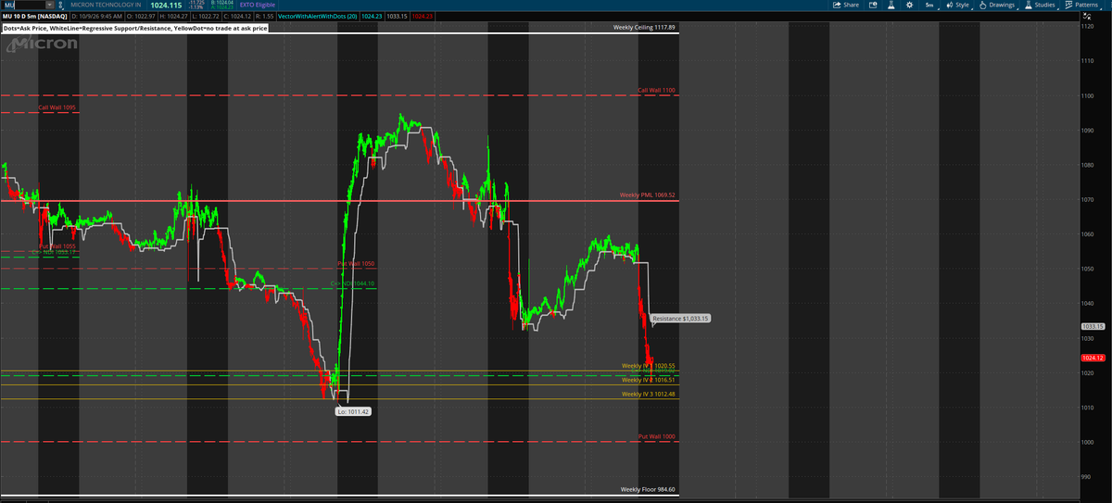Click the Weekly Floor 984.60 label
The width and height of the screenshot is (1112, 503).
pyautogui.click(x=649, y=489)
